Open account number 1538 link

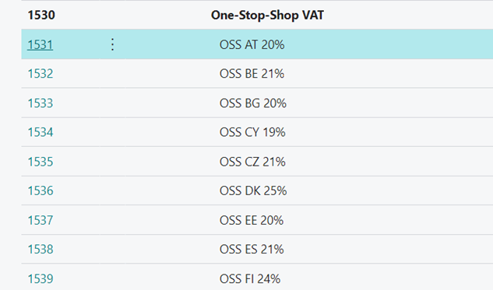click(x=40, y=250)
